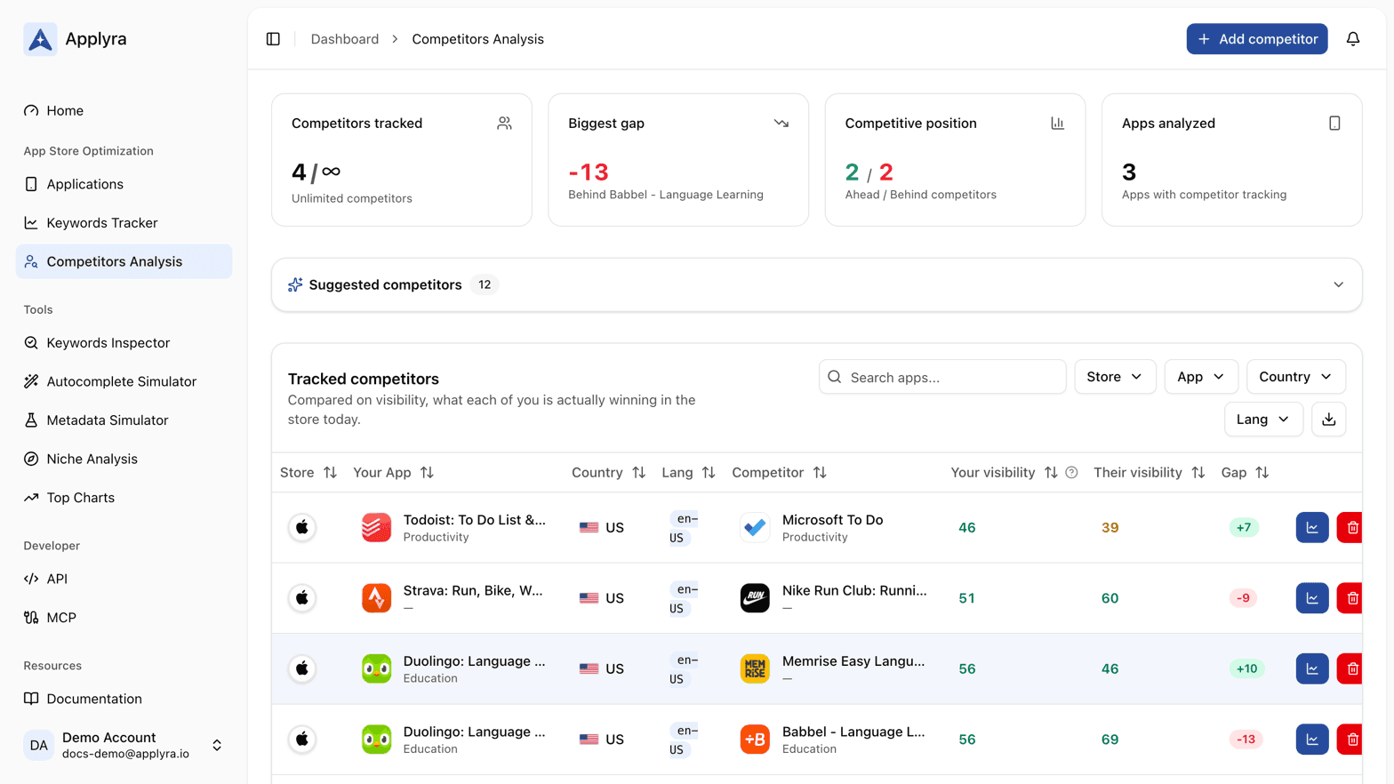Sort by the Your App column
The height and width of the screenshot is (784, 1394).
click(393, 473)
